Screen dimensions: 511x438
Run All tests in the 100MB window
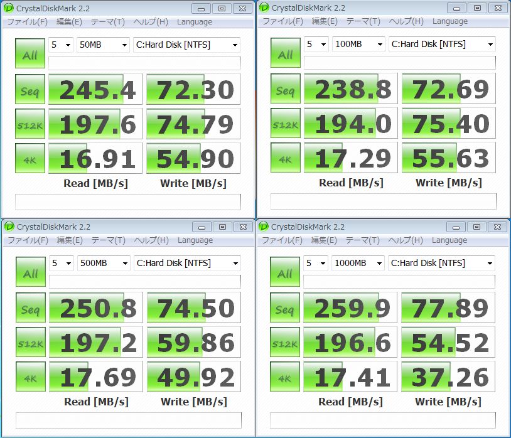(286, 53)
